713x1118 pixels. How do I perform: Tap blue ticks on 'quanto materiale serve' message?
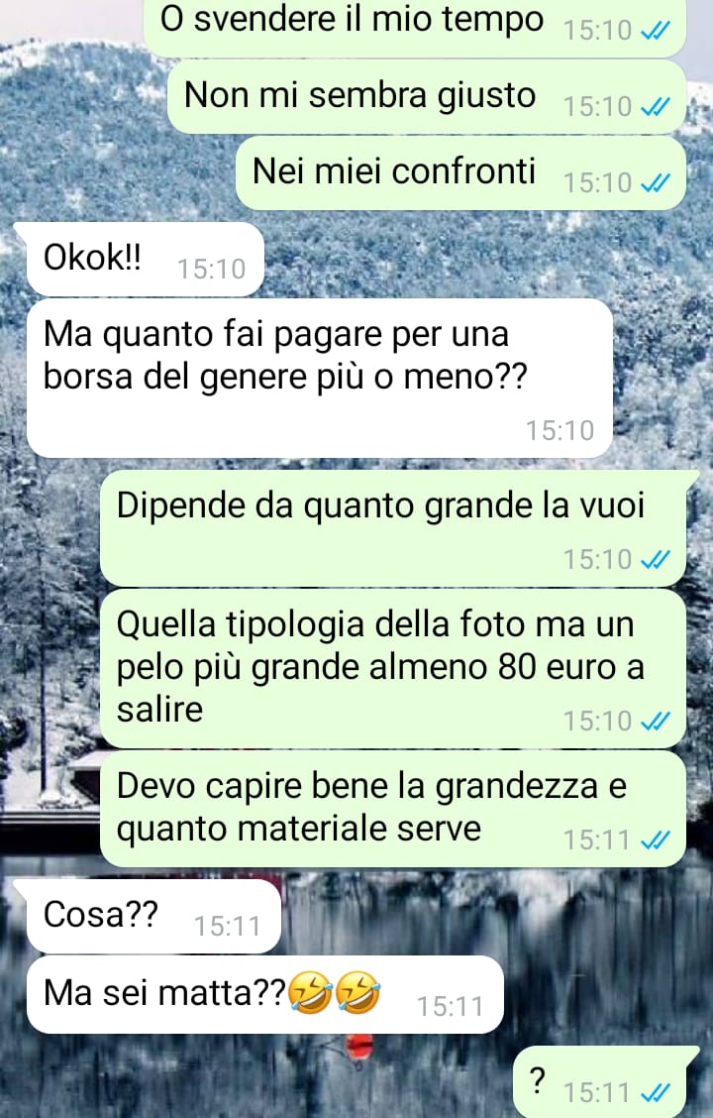click(x=656, y=840)
